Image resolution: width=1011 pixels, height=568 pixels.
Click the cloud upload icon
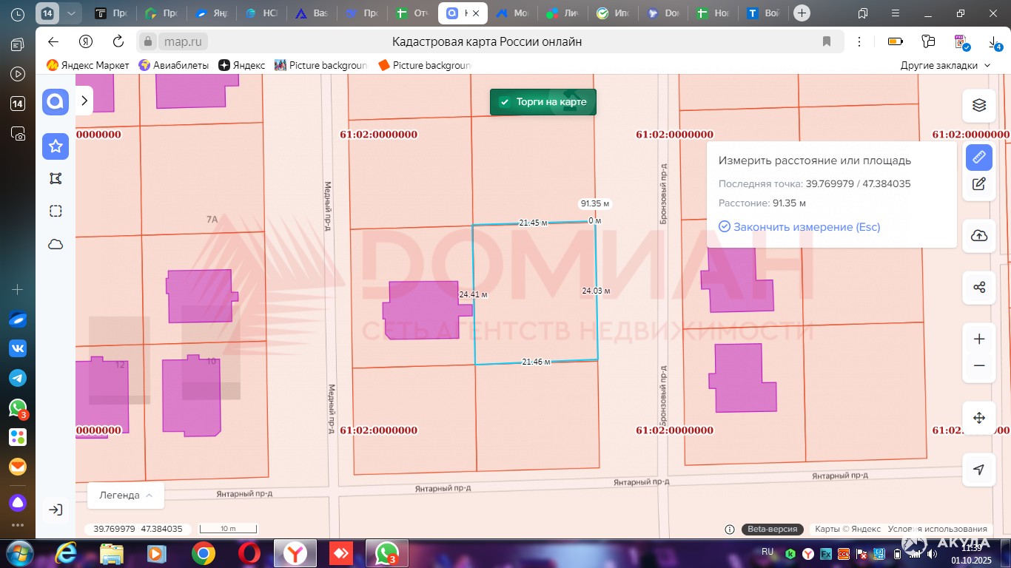[x=978, y=236]
